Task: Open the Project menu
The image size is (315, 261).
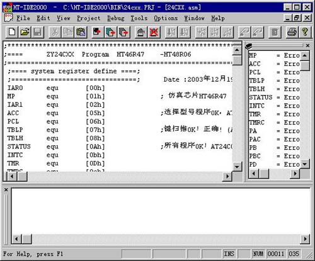Action: (88, 18)
